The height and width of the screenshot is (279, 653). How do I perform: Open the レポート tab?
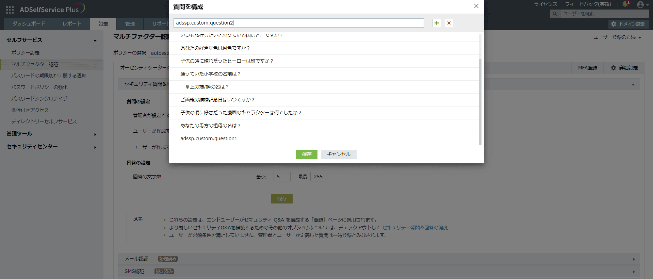[72, 24]
